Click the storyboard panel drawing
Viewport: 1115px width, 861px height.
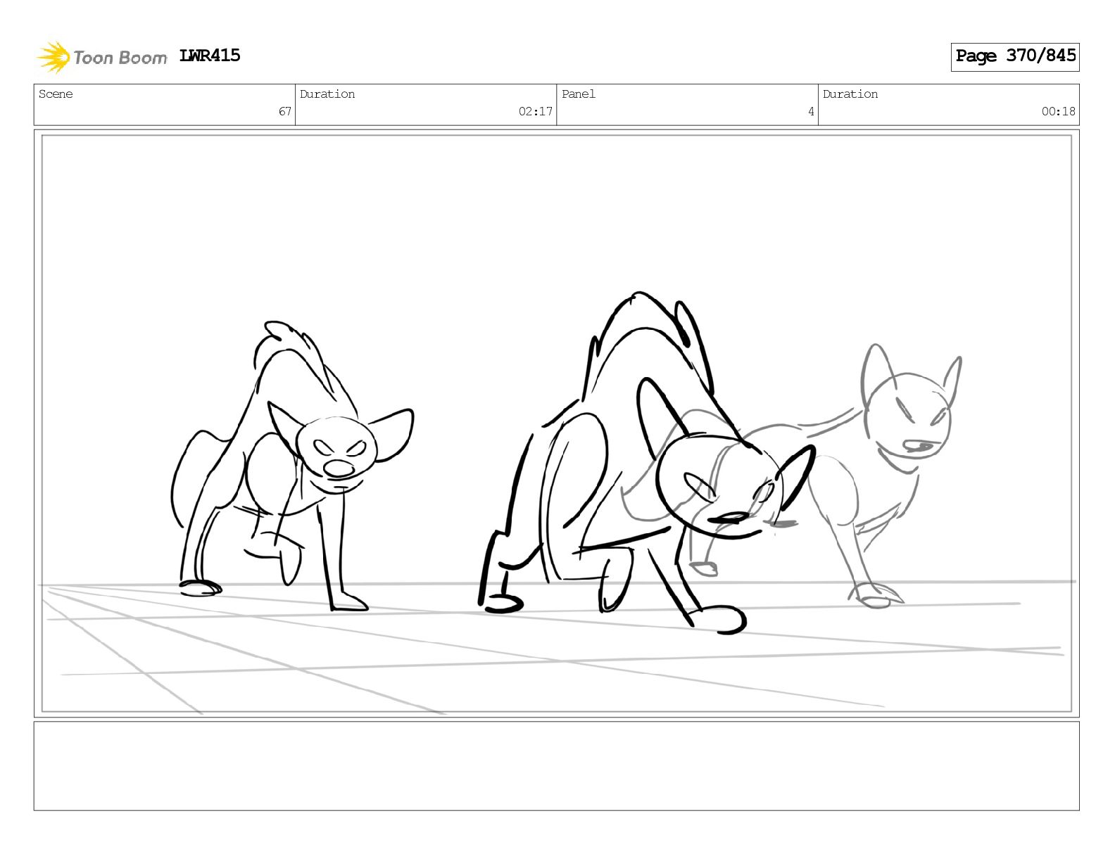(556, 423)
